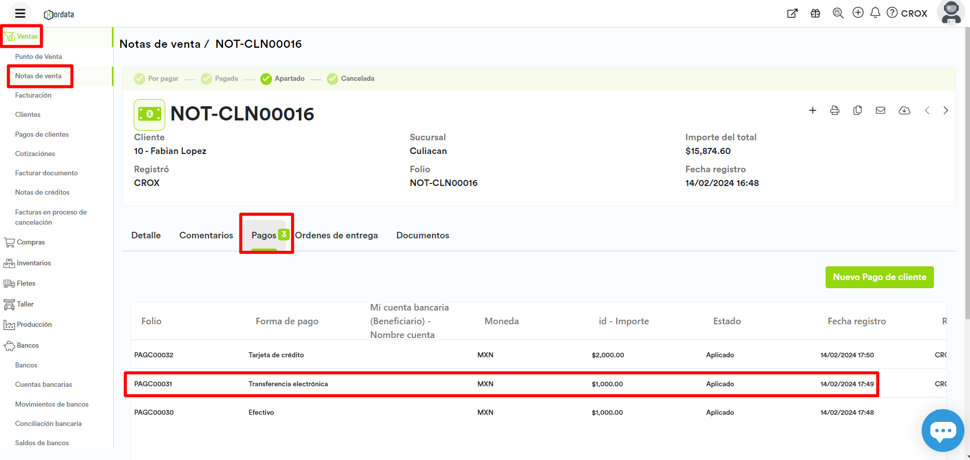The width and height of the screenshot is (970, 460).
Task: Download the note with cloud icon
Action: (904, 110)
